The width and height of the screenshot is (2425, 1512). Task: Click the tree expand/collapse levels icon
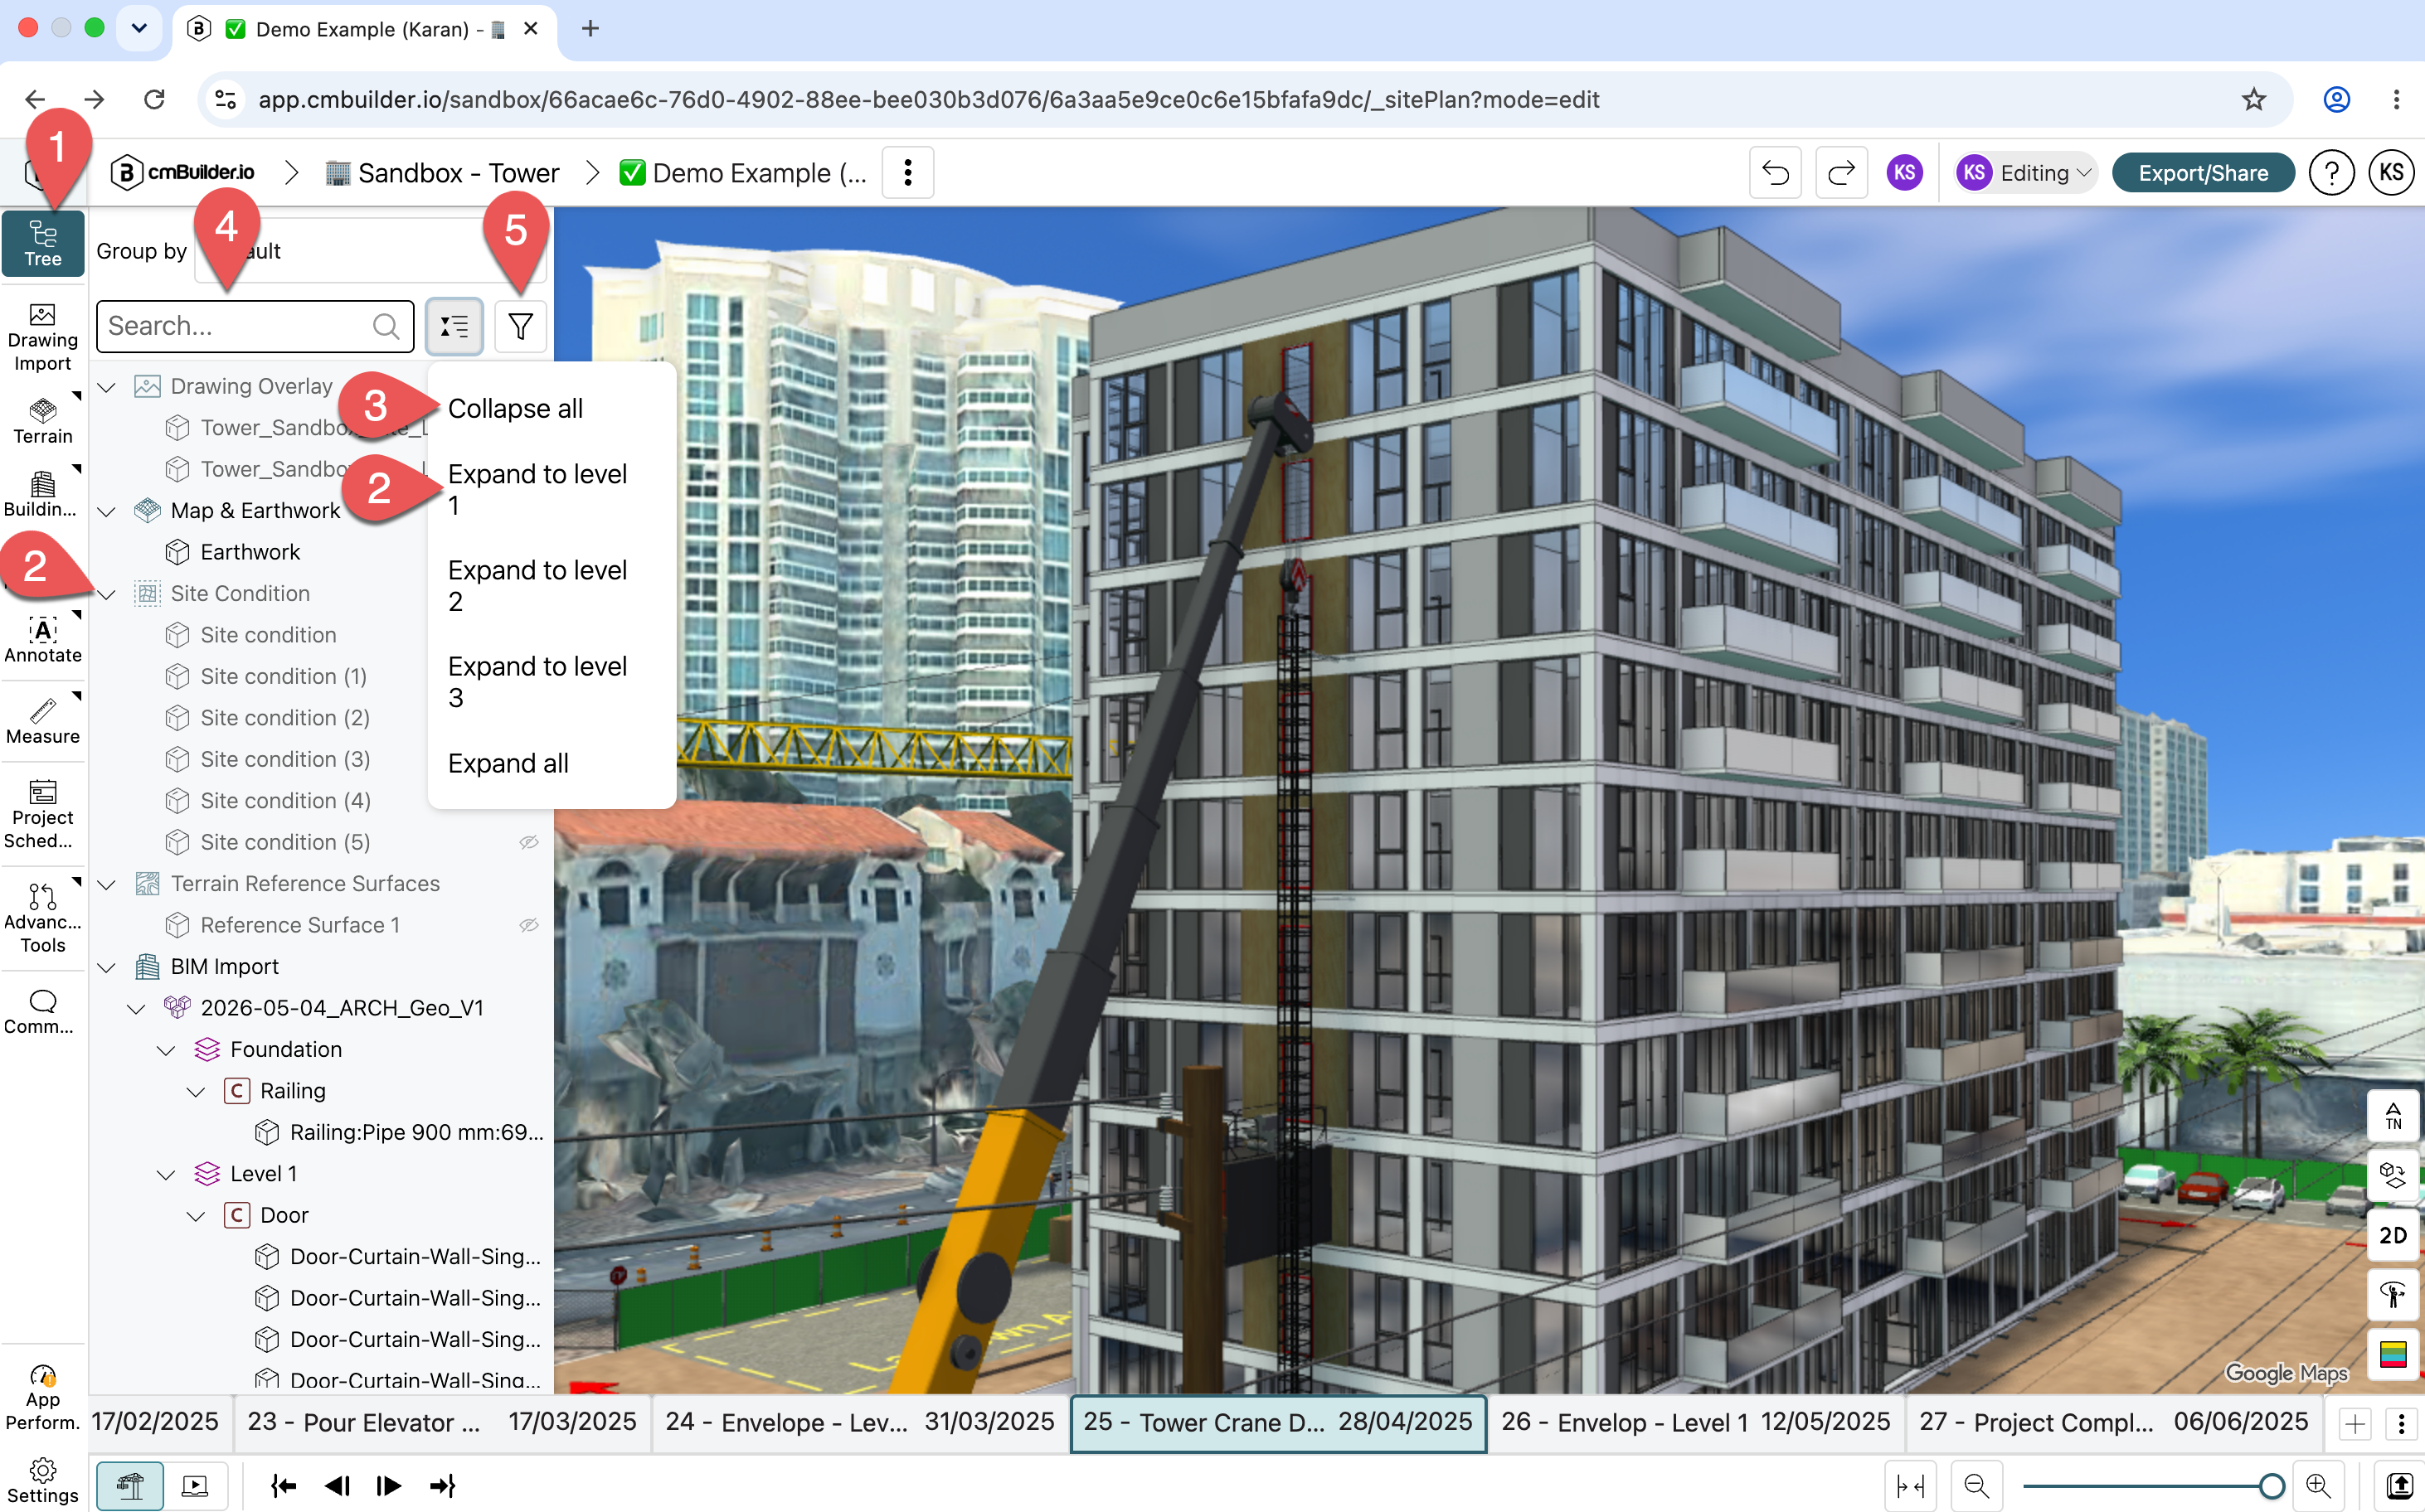[454, 326]
